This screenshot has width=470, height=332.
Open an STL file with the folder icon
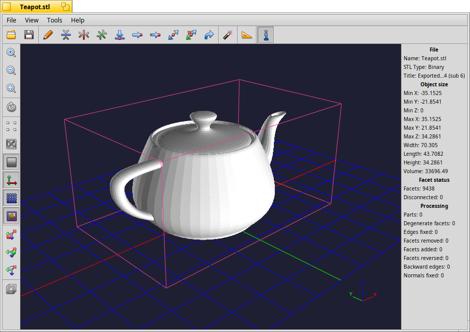click(x=11, y=35)
